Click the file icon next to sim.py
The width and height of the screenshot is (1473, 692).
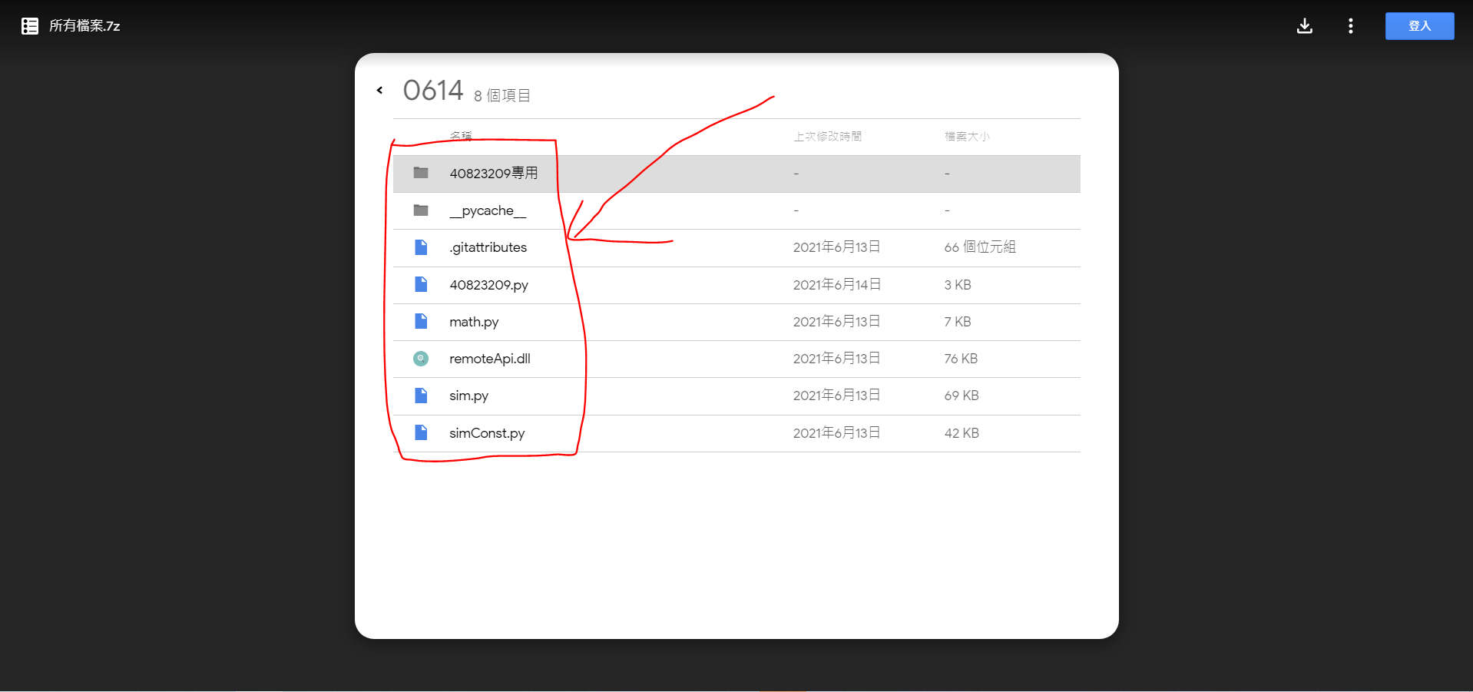[421, 396]
